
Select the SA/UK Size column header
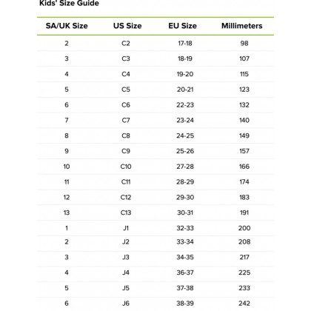click(67, 26)
